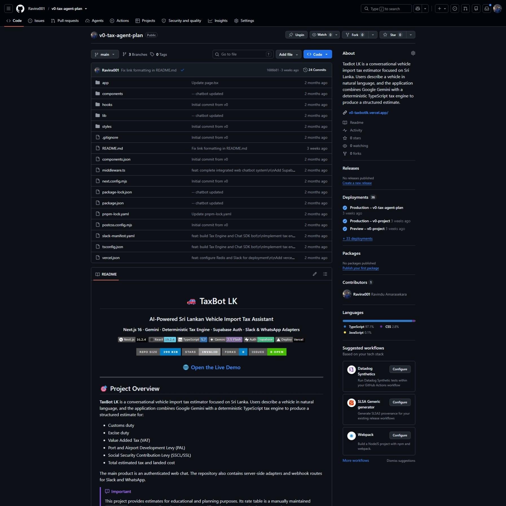Open the hamburger navigation menu
This screenshot has height=506, width=506.
pos(8,8)
